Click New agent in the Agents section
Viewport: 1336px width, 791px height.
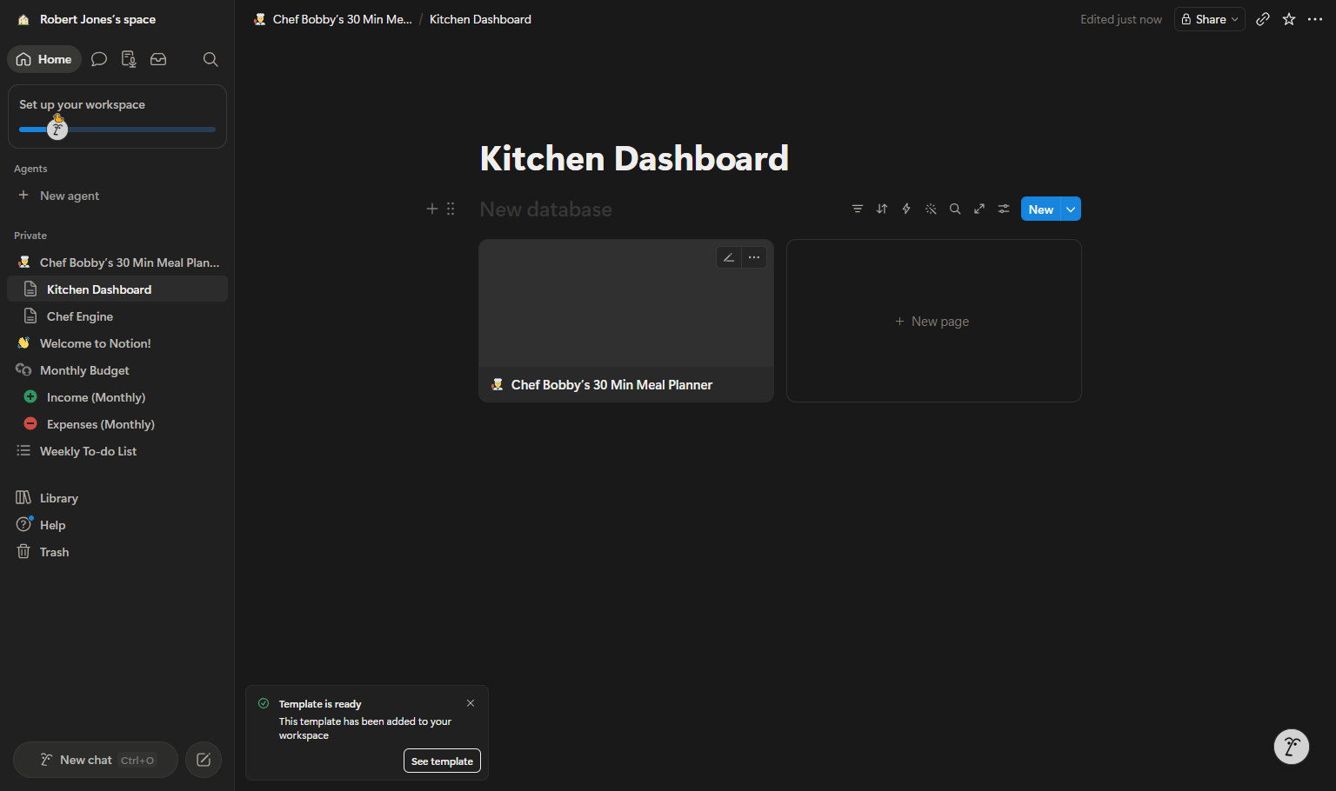click(117, 196)
